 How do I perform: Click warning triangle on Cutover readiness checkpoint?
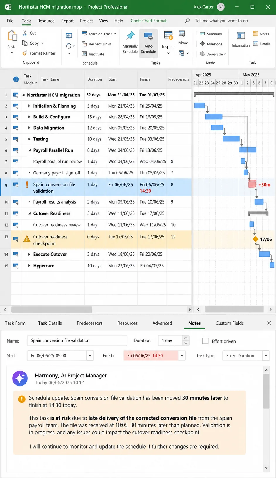[27, 239]
